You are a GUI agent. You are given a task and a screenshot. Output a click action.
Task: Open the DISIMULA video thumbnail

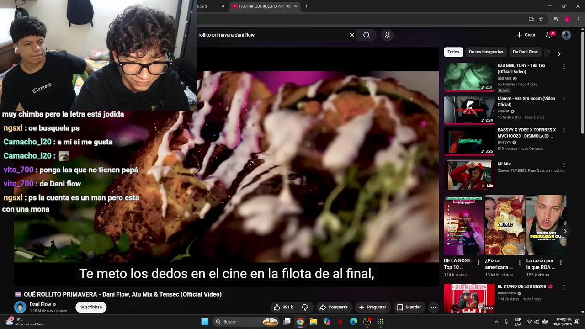469,141
